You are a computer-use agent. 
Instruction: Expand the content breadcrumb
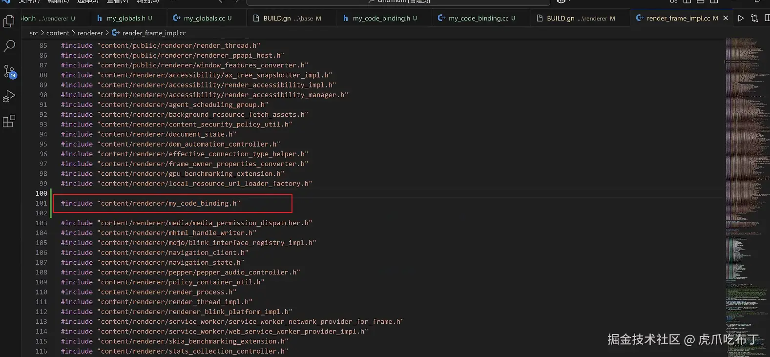coord(58,33)
